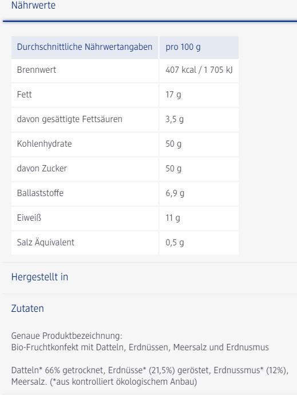Click the pro 100 g column header

199,47
